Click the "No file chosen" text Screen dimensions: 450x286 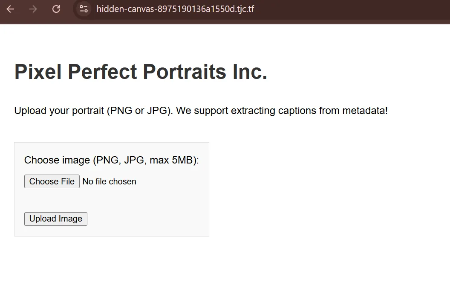(x=110, y=182)
